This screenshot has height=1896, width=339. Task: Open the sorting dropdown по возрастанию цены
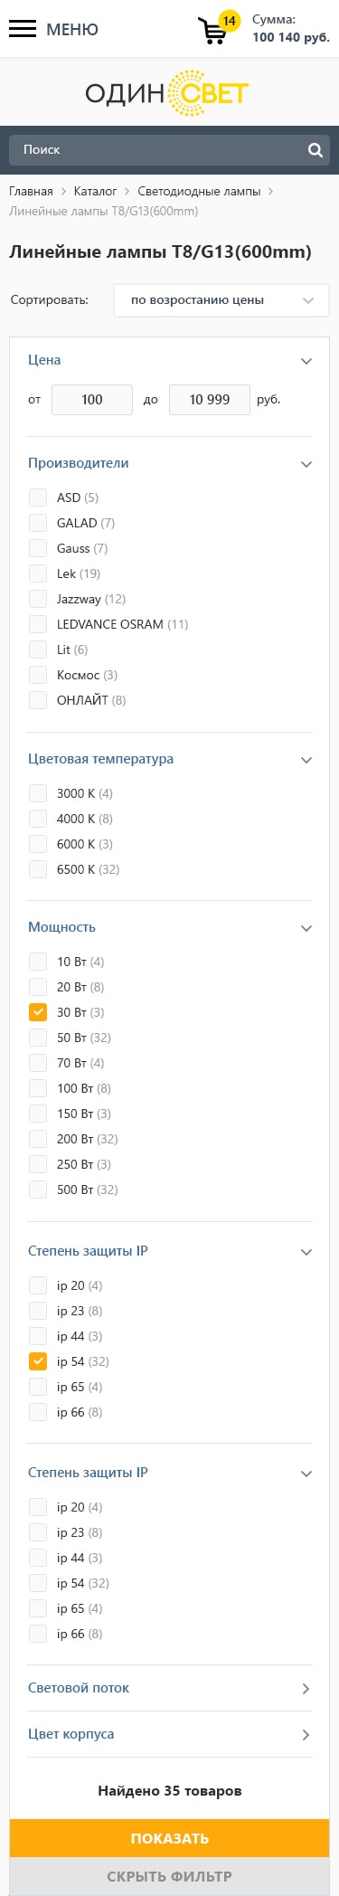(x=221, y=300)
